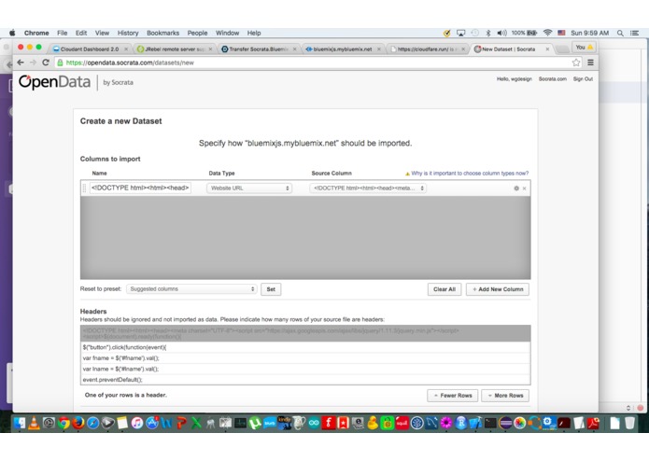649x461 pixels.
Task: Click the Wi-Fi status icon
Action: (x=547, y=33)
